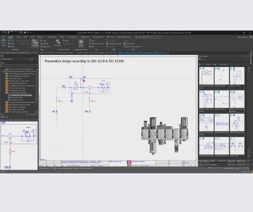Toggle favorite star on Enclosure_Pneumatic macro
This screenshot has height=212, width=253.
(201, 69)
